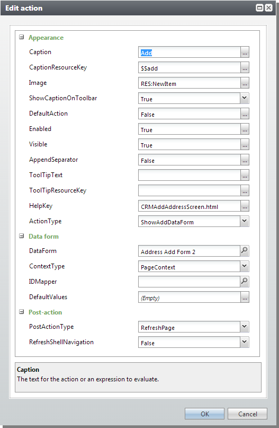
Task: Close the Edit action dialog
Action: [x=268, y=8]
